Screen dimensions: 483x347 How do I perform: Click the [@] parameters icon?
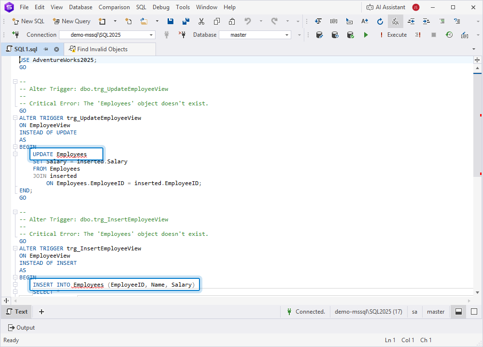click(334, 21)
